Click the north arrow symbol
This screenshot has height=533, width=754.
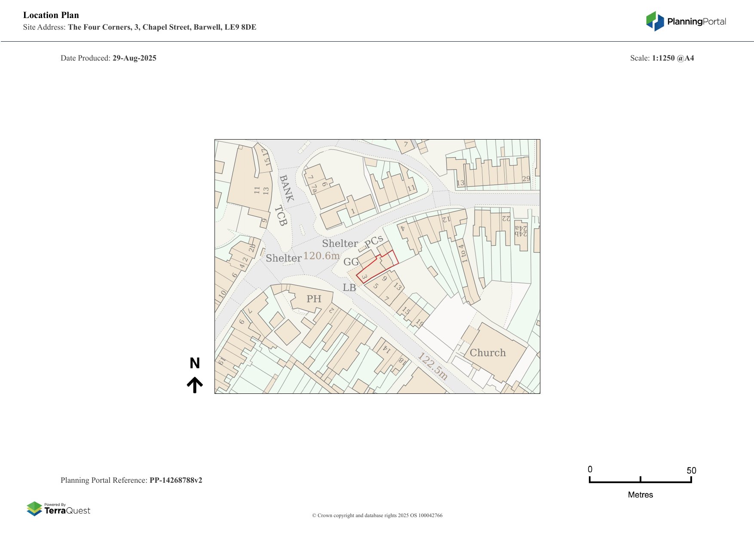coord(195,385)
